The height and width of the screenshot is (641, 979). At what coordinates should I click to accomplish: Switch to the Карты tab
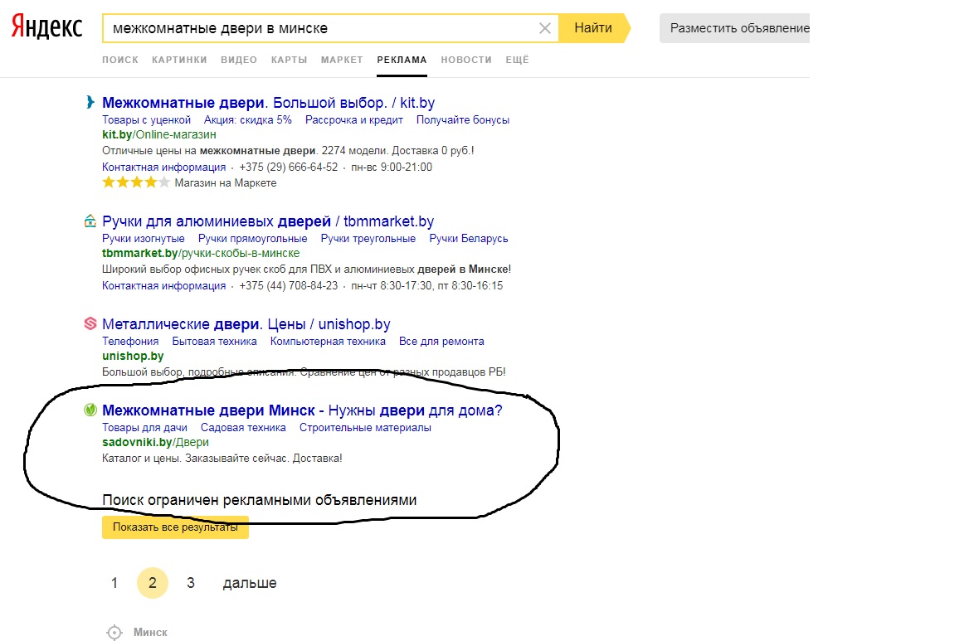(289, 60)
